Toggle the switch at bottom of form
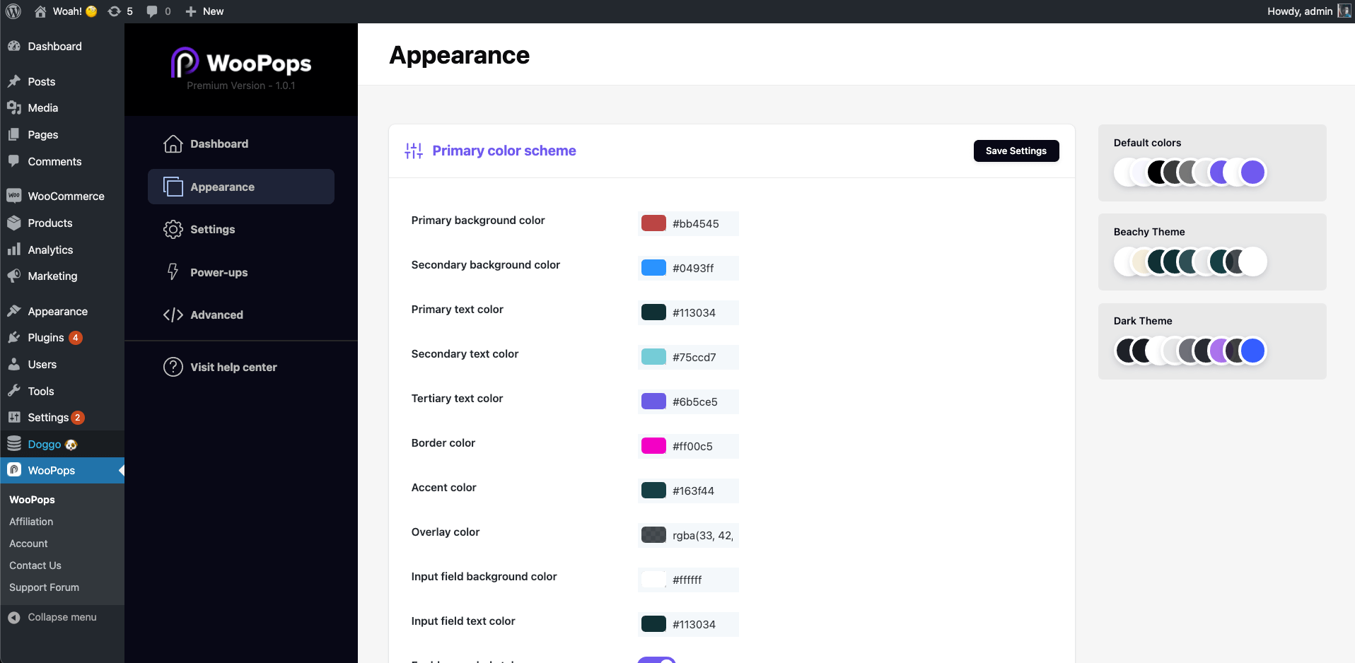The height and width of the screenshot is (663, 1355). (657, 660)
